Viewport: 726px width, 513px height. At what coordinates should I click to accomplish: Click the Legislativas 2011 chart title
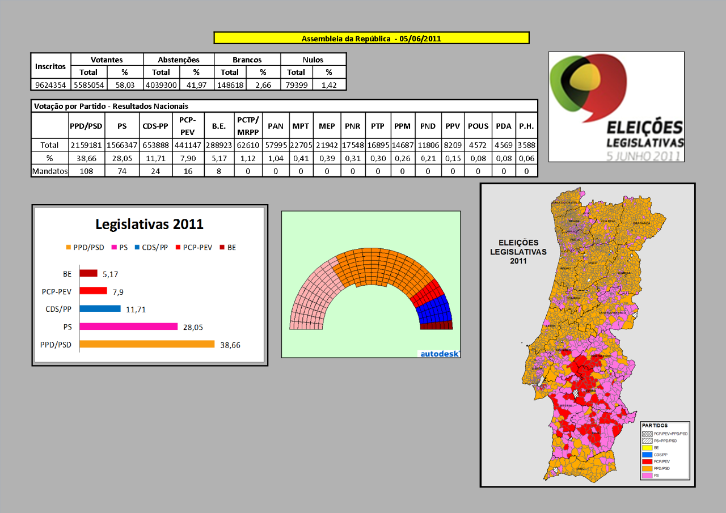tap(149, 224)
